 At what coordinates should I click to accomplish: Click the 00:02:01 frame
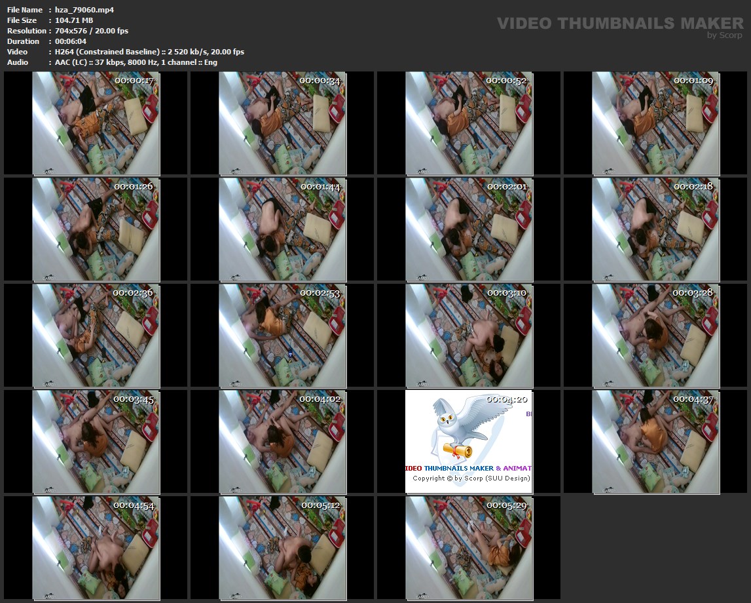coord(469,229)
